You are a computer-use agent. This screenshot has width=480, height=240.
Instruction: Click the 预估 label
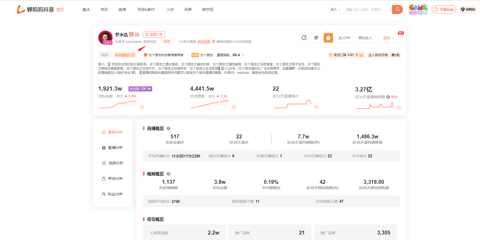pos(394,97)
